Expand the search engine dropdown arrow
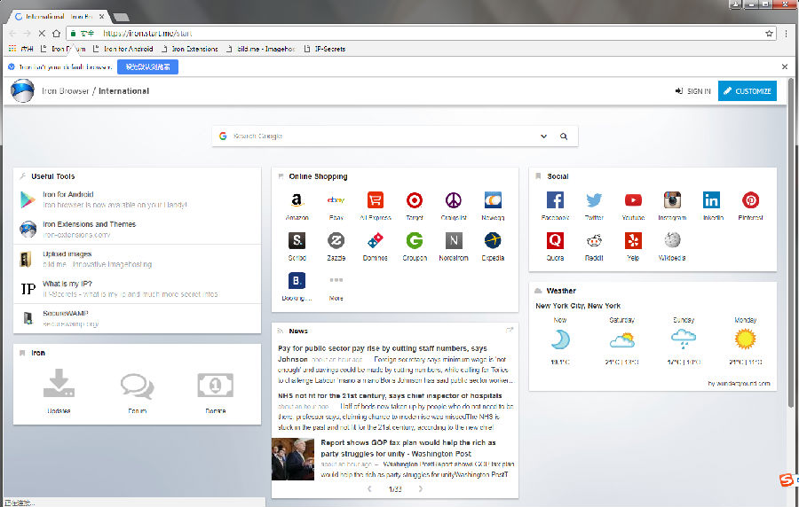Viewport: 799px width, 507px height. coord(543,136)
